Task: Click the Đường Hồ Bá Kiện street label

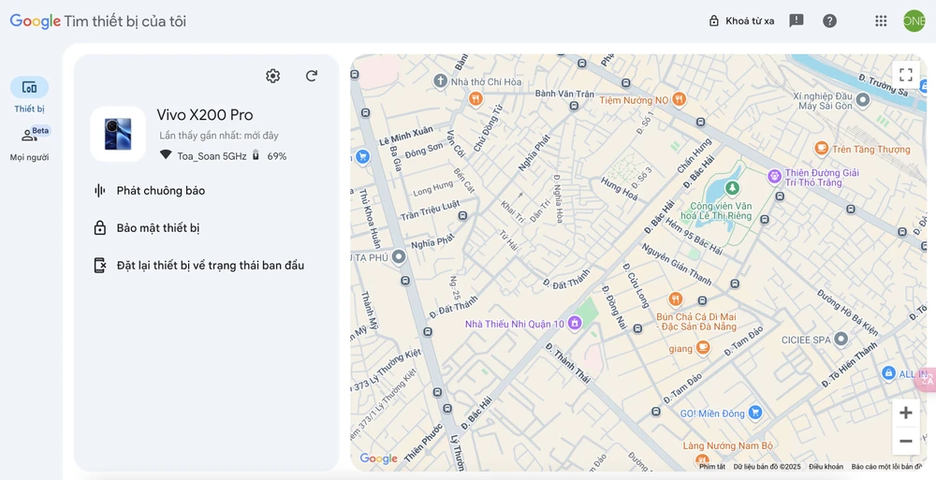Action: [x=847, y=313]
